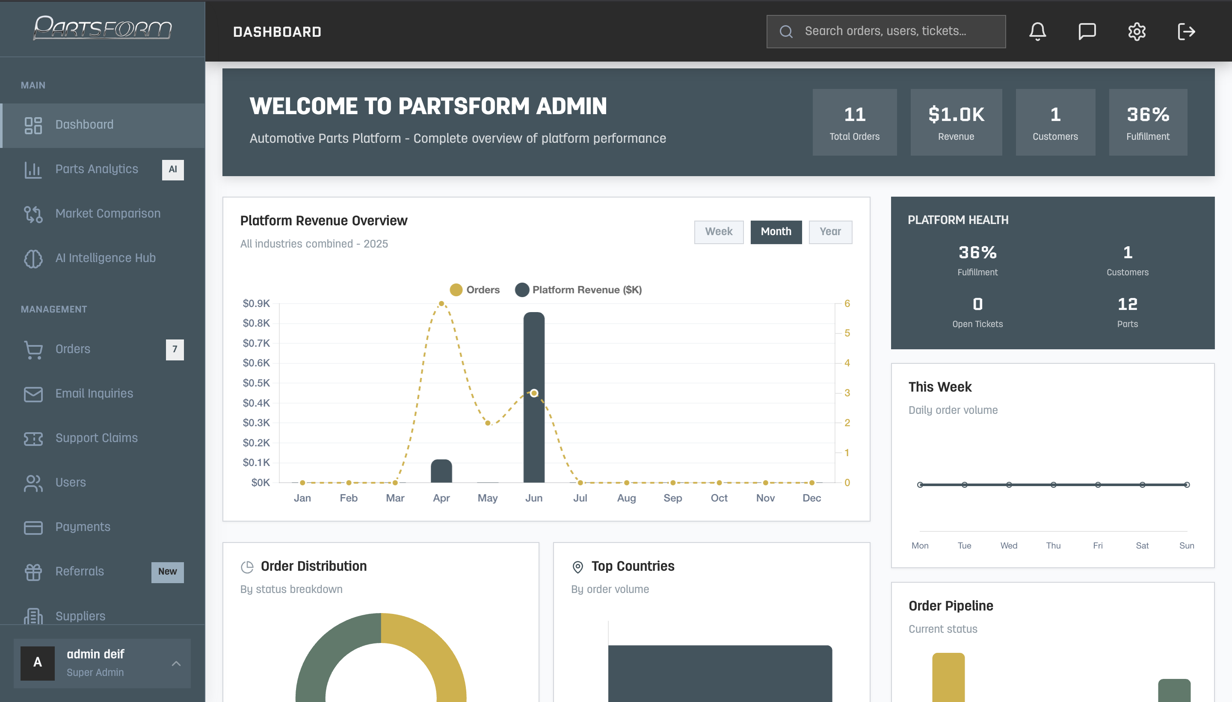Image resolution: width=1232 pixels, height=702 pixels.
Task: Click the New badge beside Referrals
Action: [167, 572]
